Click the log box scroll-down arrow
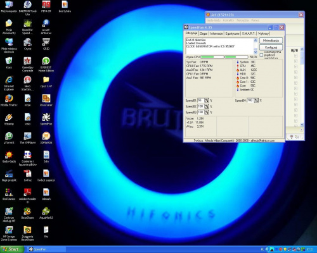The height and width of the screenshot is (253, 317). (x=256, y=52)
